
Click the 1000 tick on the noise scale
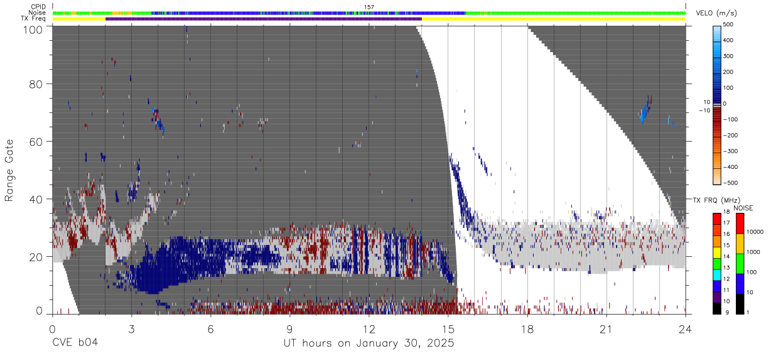pyautogui.click(x=753, y=252)
